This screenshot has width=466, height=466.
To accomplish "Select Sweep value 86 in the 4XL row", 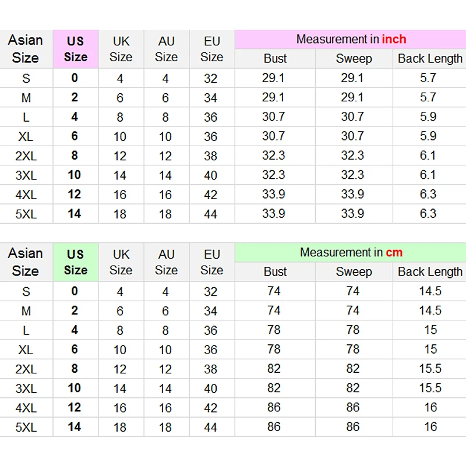I will pyautogui.click(x=353, y=407).
